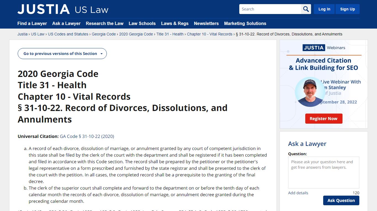
Task: Open the Marketing Solutions menu
Action: [245, 23]
